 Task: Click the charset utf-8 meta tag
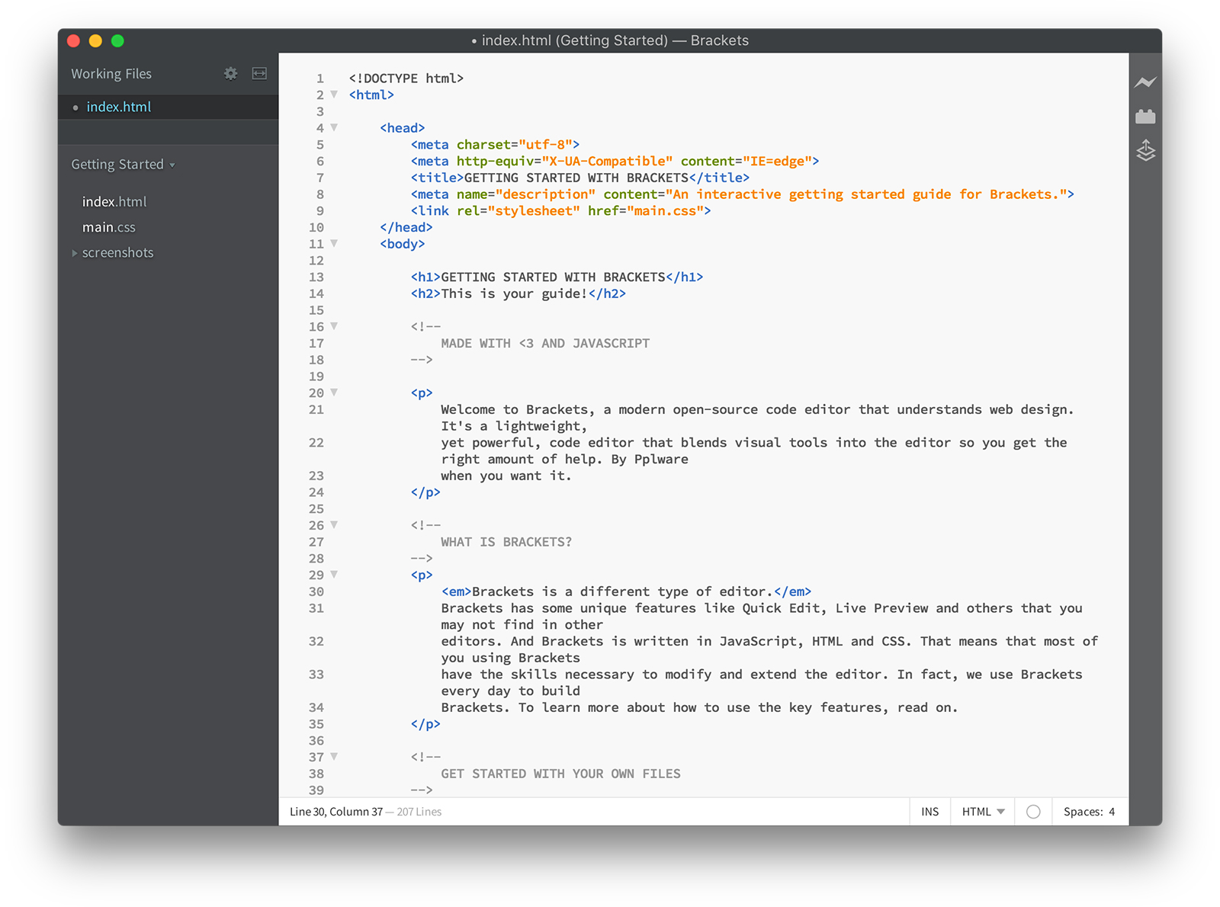pos(495,145)
